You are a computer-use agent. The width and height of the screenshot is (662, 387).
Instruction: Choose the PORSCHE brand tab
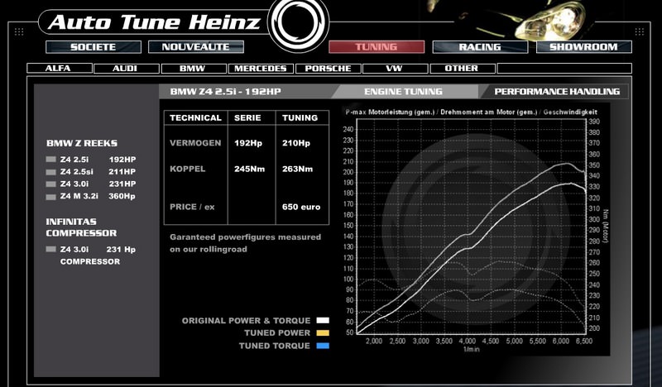pos(328,69)
